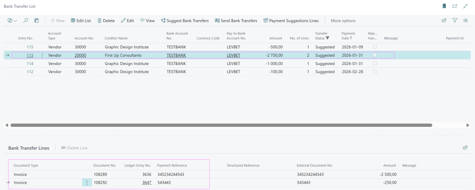Click amount -2 750,00 cell

[273, 55]
